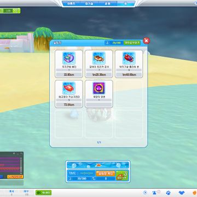Open the paw print pet icon

coord(168,193)
